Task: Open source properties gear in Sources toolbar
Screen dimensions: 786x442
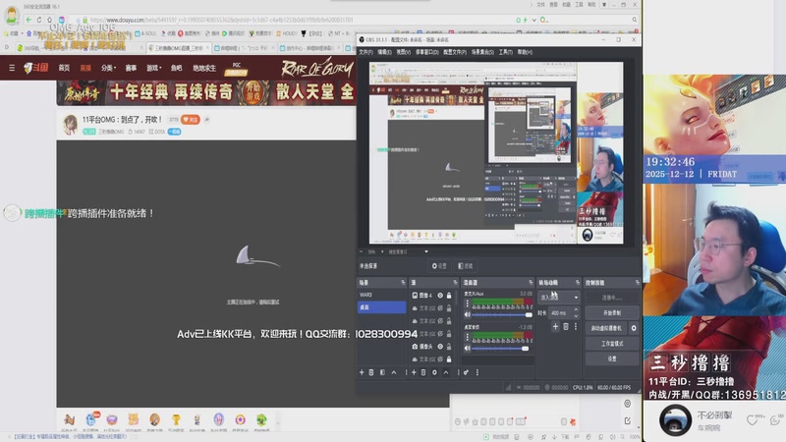Action: click(x=434, y=372)
